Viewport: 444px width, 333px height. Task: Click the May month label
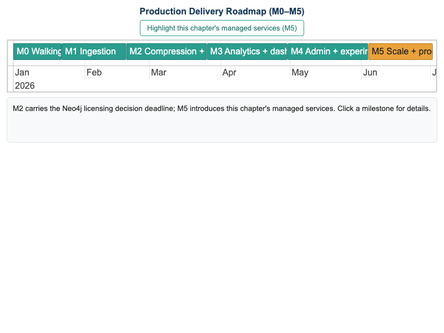coord(300,73)
